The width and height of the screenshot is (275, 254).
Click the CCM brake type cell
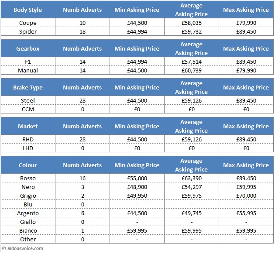(28, 109)
